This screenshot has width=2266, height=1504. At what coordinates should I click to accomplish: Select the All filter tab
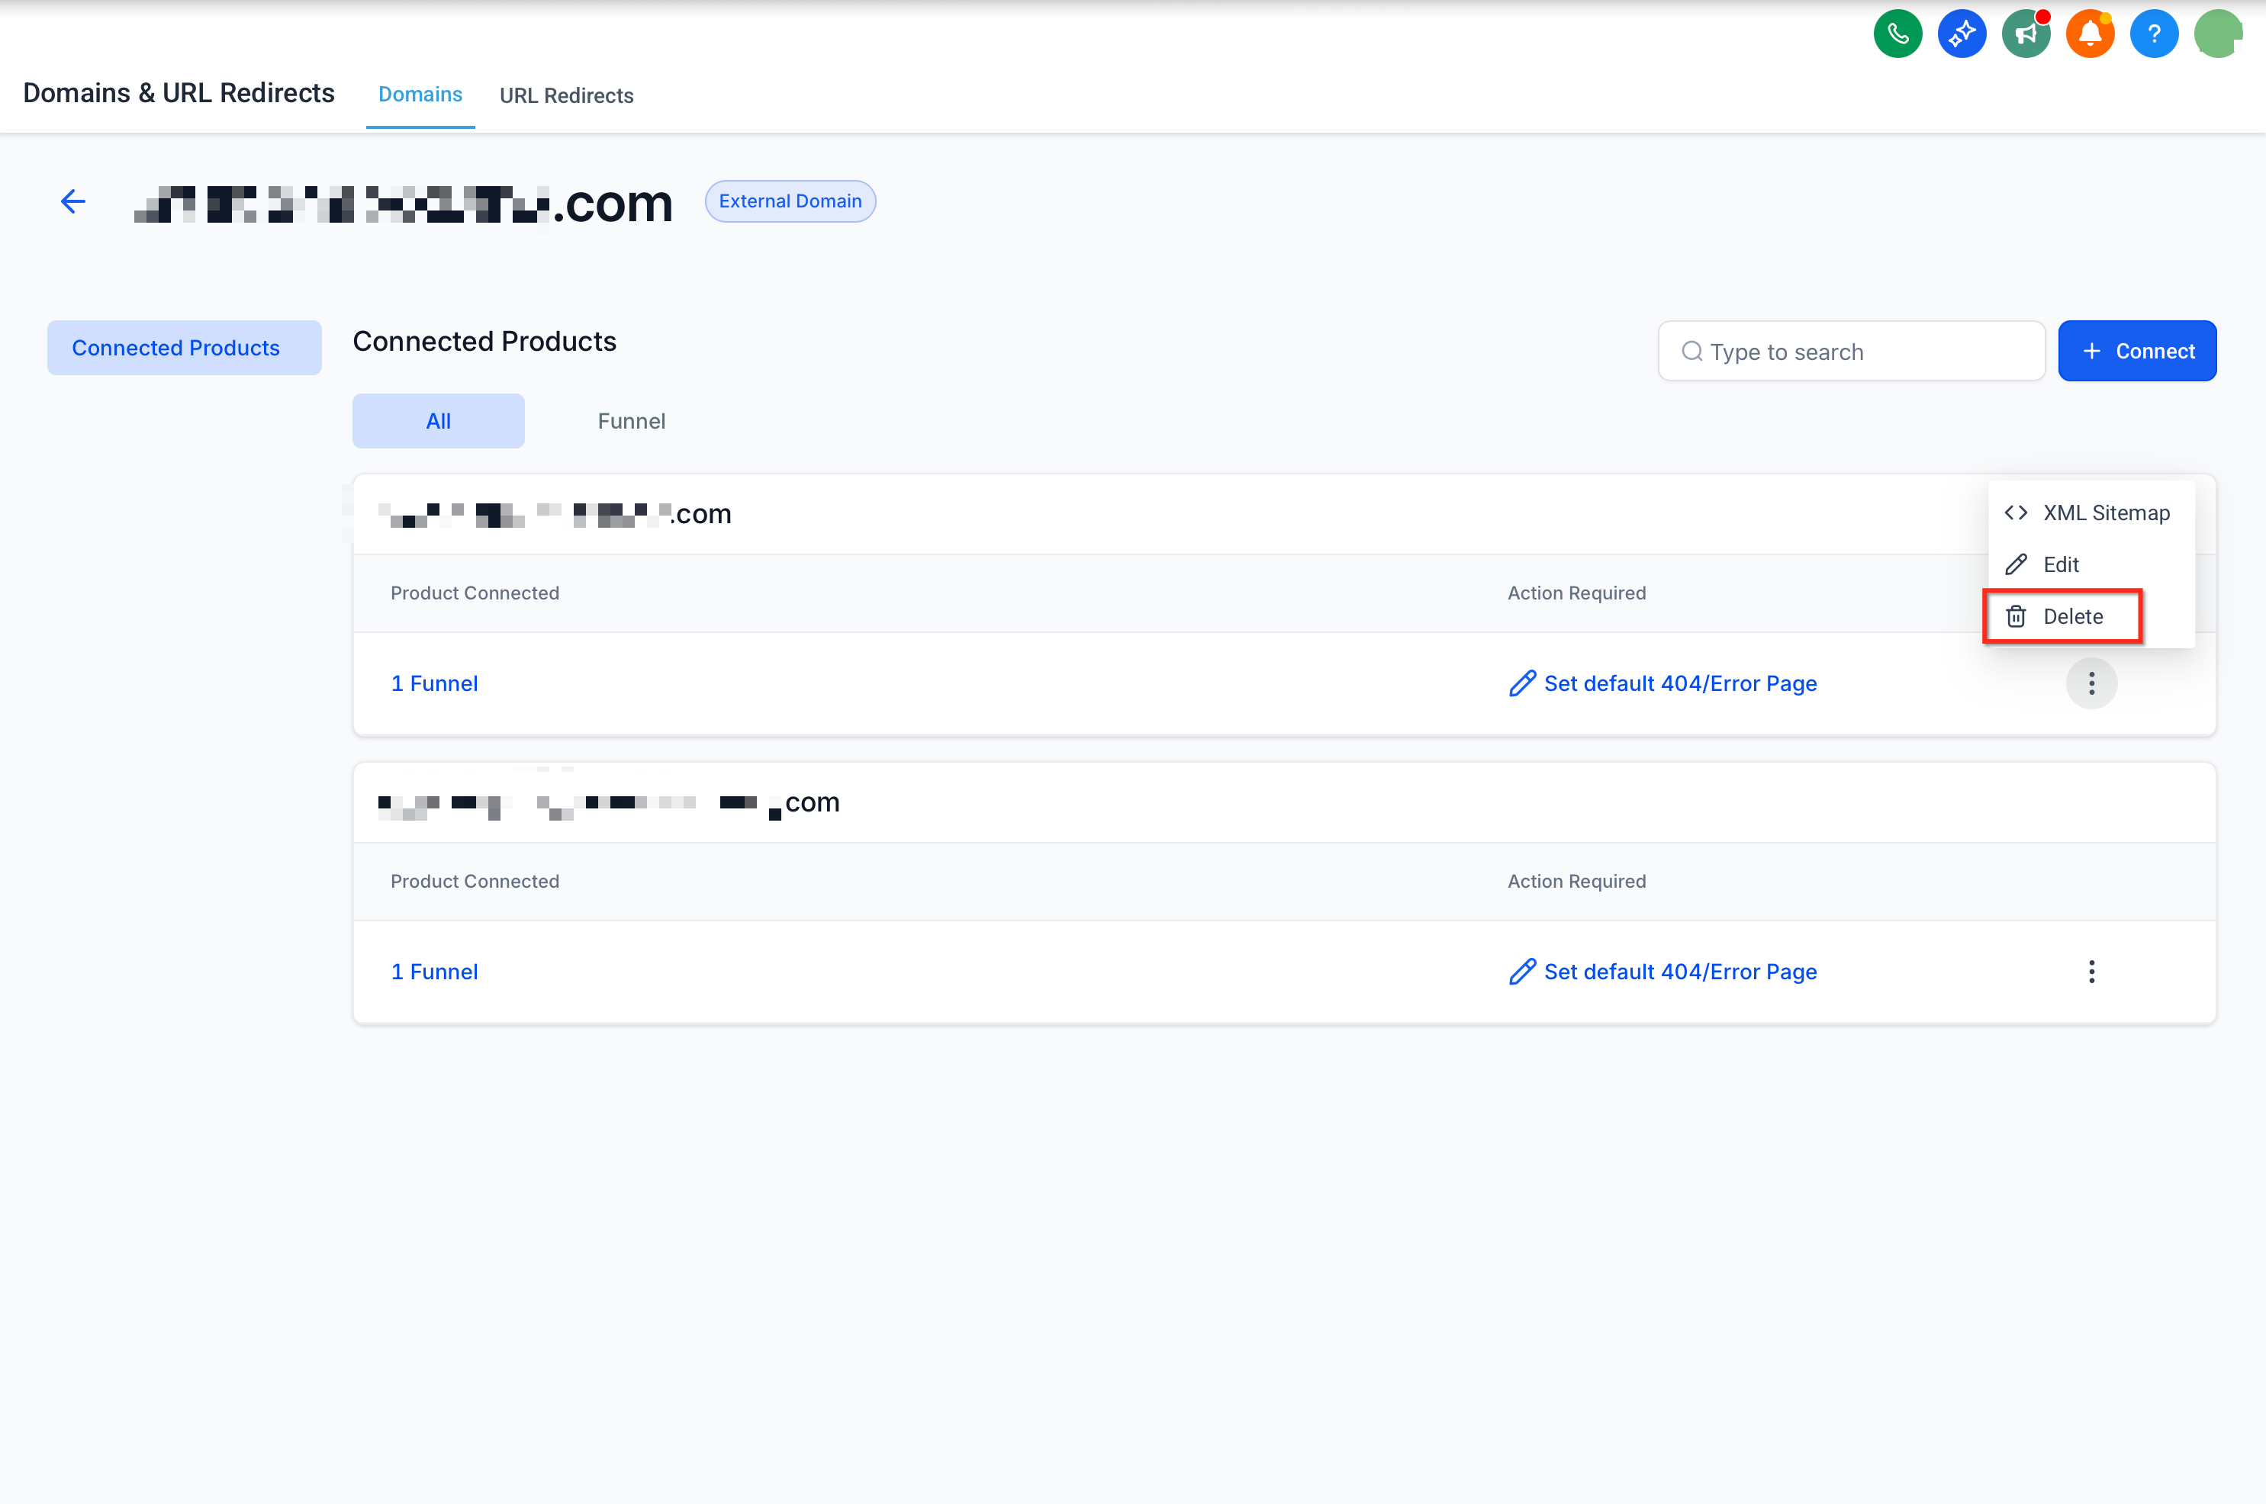click(439, 421)
